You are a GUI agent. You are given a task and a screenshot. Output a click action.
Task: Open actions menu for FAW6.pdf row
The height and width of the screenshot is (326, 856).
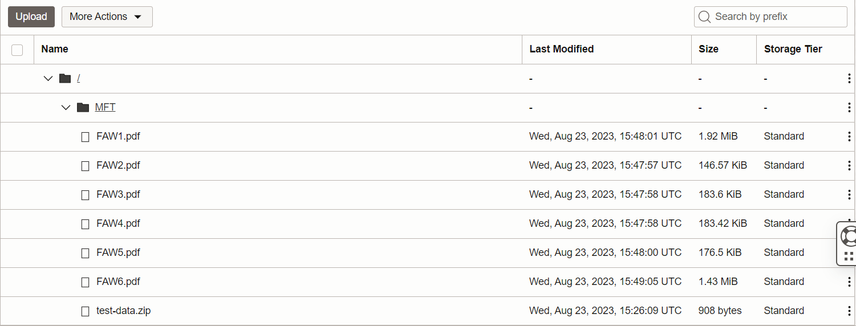click(x=849, y=282)
